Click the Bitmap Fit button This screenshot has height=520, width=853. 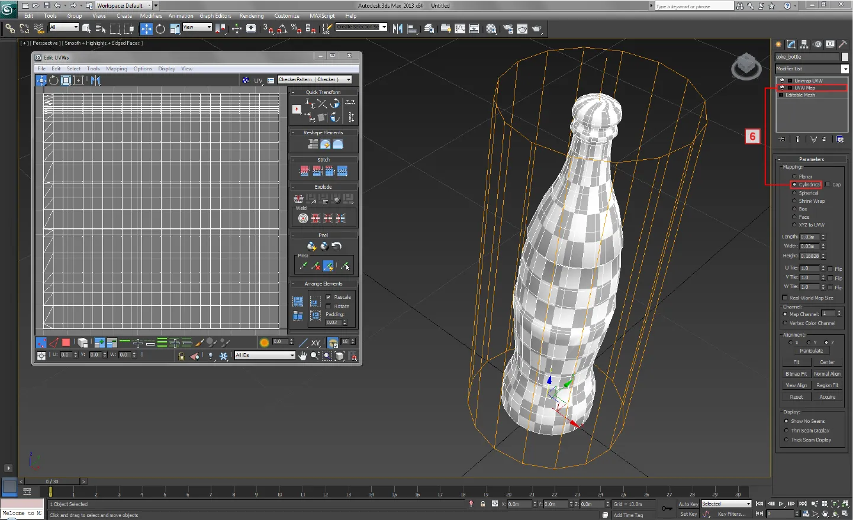796,374
